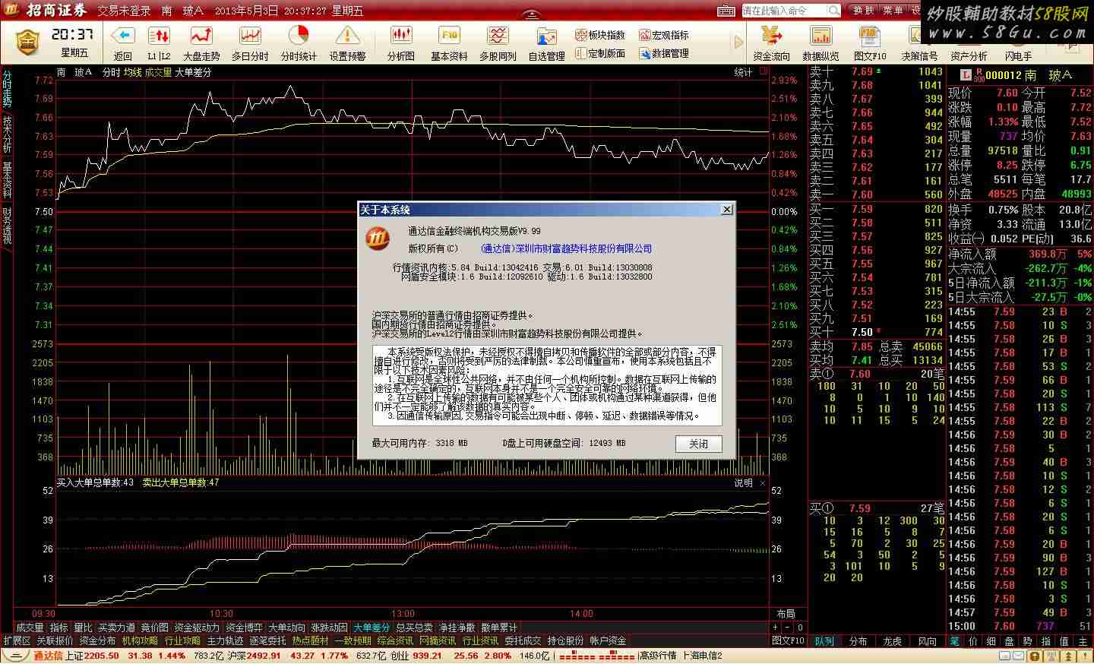This screenshot has height=664, width=1094.
Task: Open the 设置预警 warning triangle icon
Action: point(347,36)
